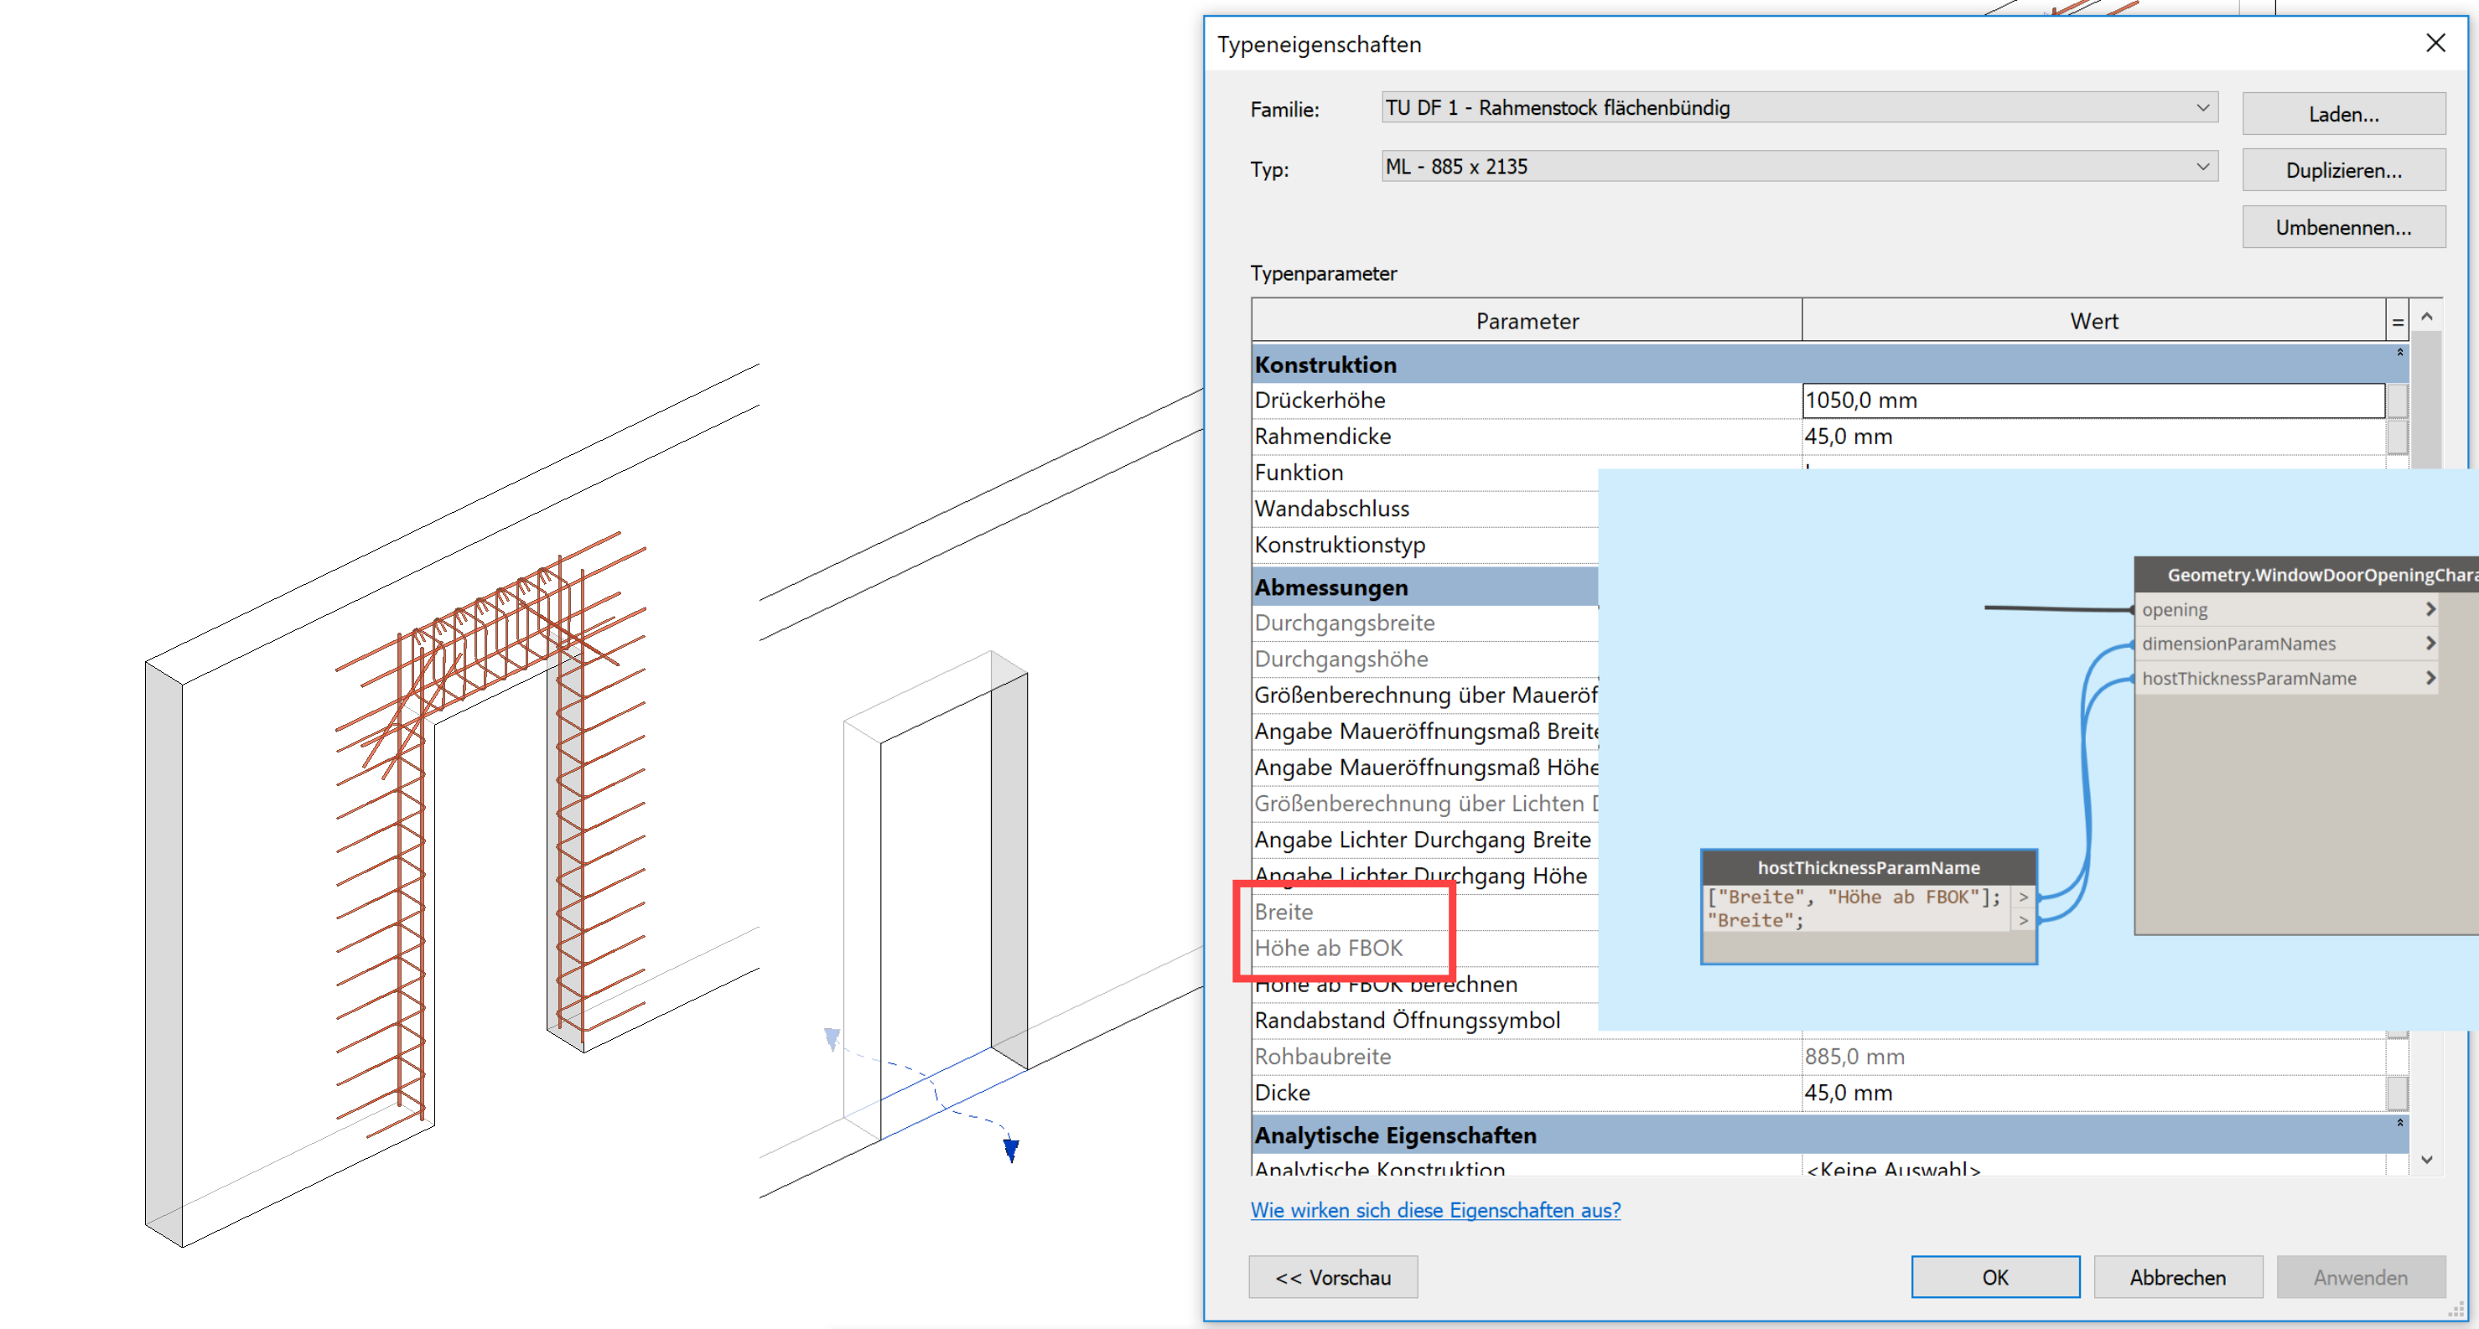Open the Typ dropdown list

2202,167
